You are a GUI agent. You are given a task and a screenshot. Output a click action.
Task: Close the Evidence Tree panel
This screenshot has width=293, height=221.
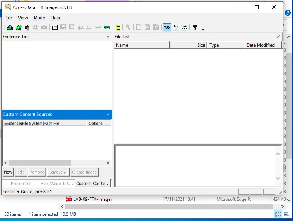coord(108,37)
